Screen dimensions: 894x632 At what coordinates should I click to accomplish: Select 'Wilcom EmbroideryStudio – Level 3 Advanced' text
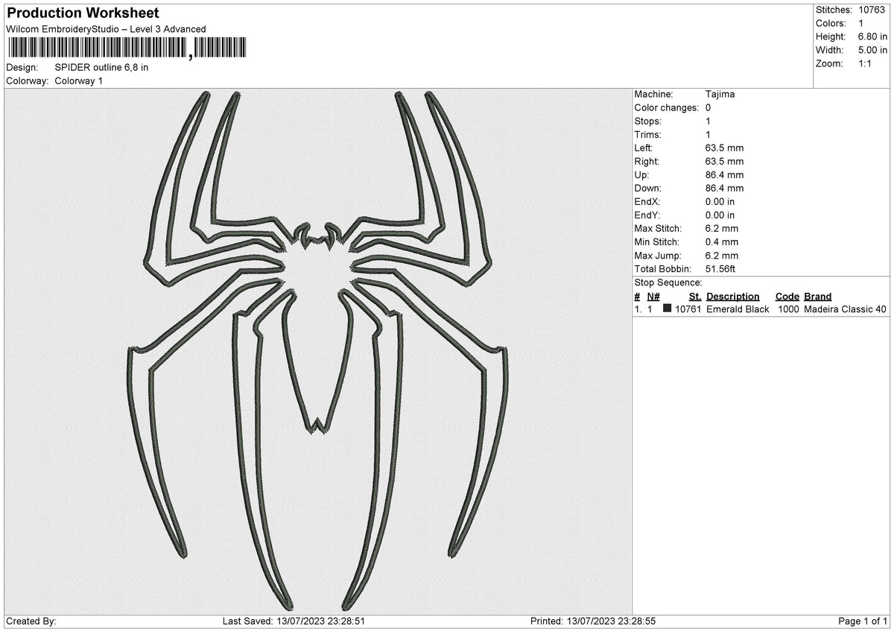(x=106, y=29)
